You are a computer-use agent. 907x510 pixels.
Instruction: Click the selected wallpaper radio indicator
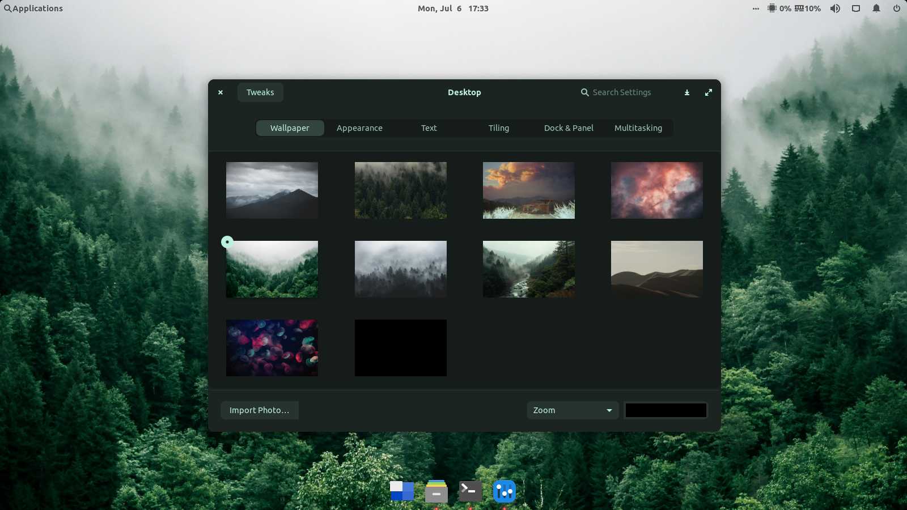tap(227, 242)
